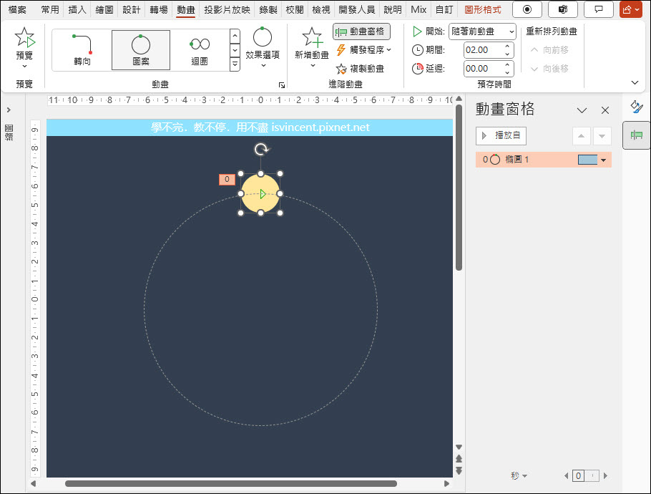The height and width of the screenshot is (494, 651).
Task: Switch to the 檢視 view tab
Action: [x=321, y=9]
